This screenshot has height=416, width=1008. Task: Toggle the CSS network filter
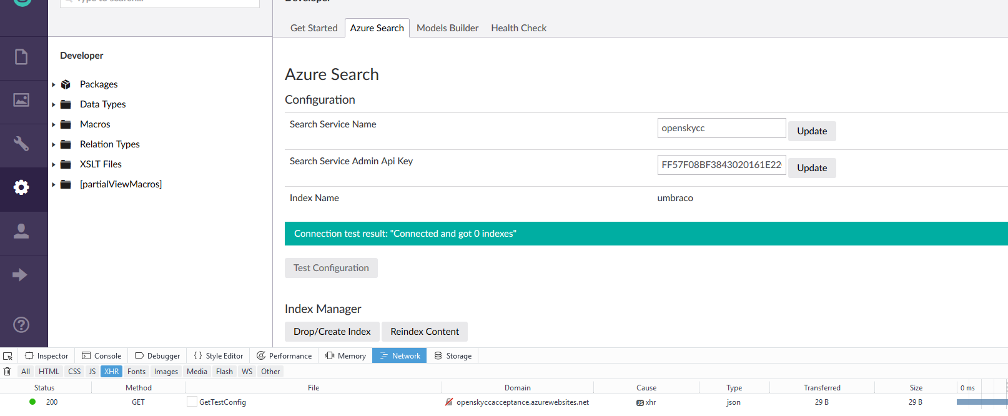pos(74,372)
